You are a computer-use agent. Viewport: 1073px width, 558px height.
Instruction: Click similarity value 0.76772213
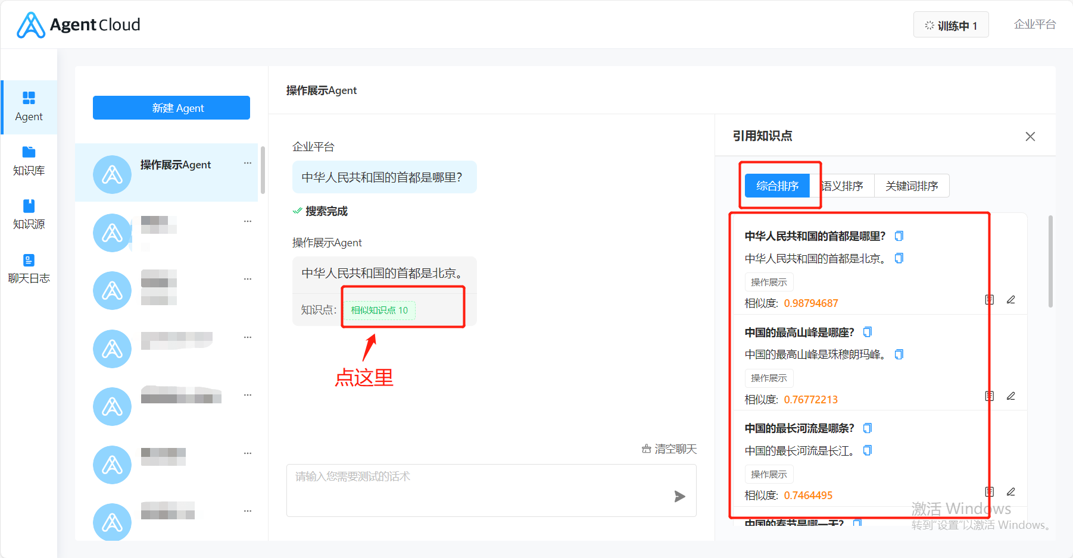[810, 400]
